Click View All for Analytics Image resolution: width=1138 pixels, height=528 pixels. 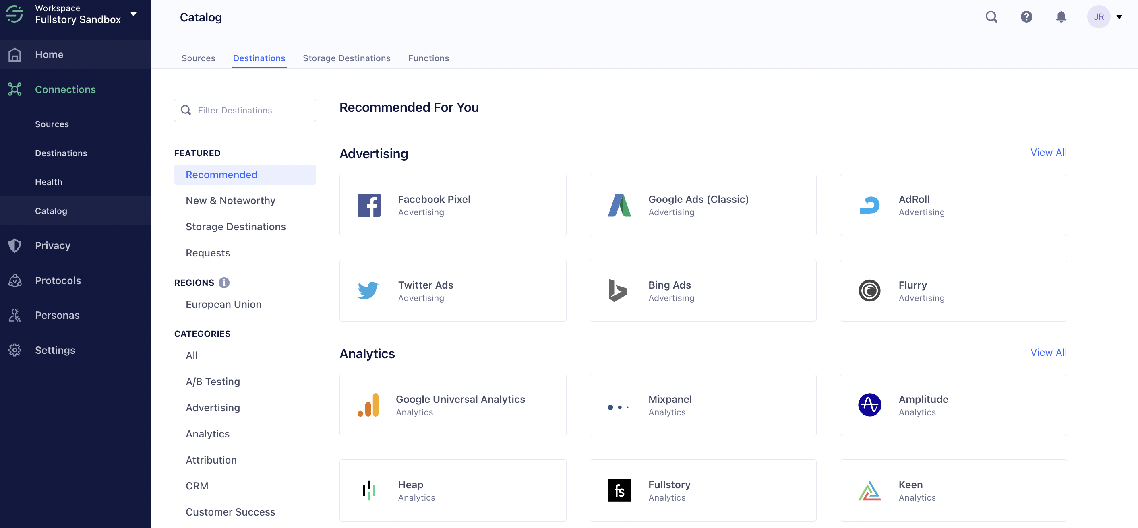point(1048,352)
